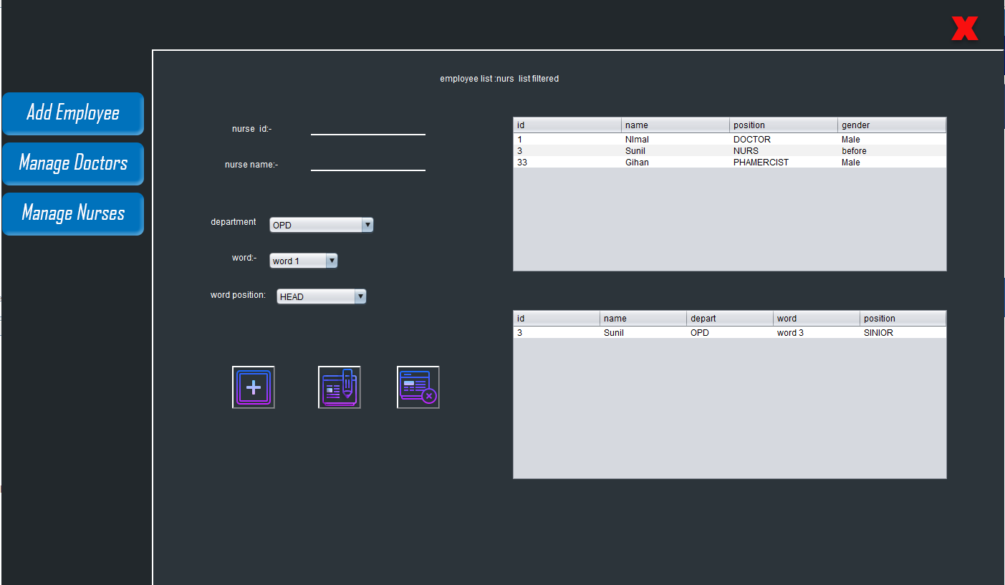Go to Manage Doctors
Image resolution: width=1005 pixels, height=585 pixels.
[73, 163]
